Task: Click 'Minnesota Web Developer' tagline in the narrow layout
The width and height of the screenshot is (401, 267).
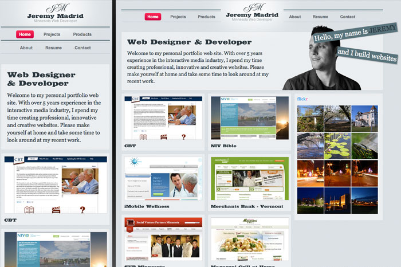Action: point(55,21)
